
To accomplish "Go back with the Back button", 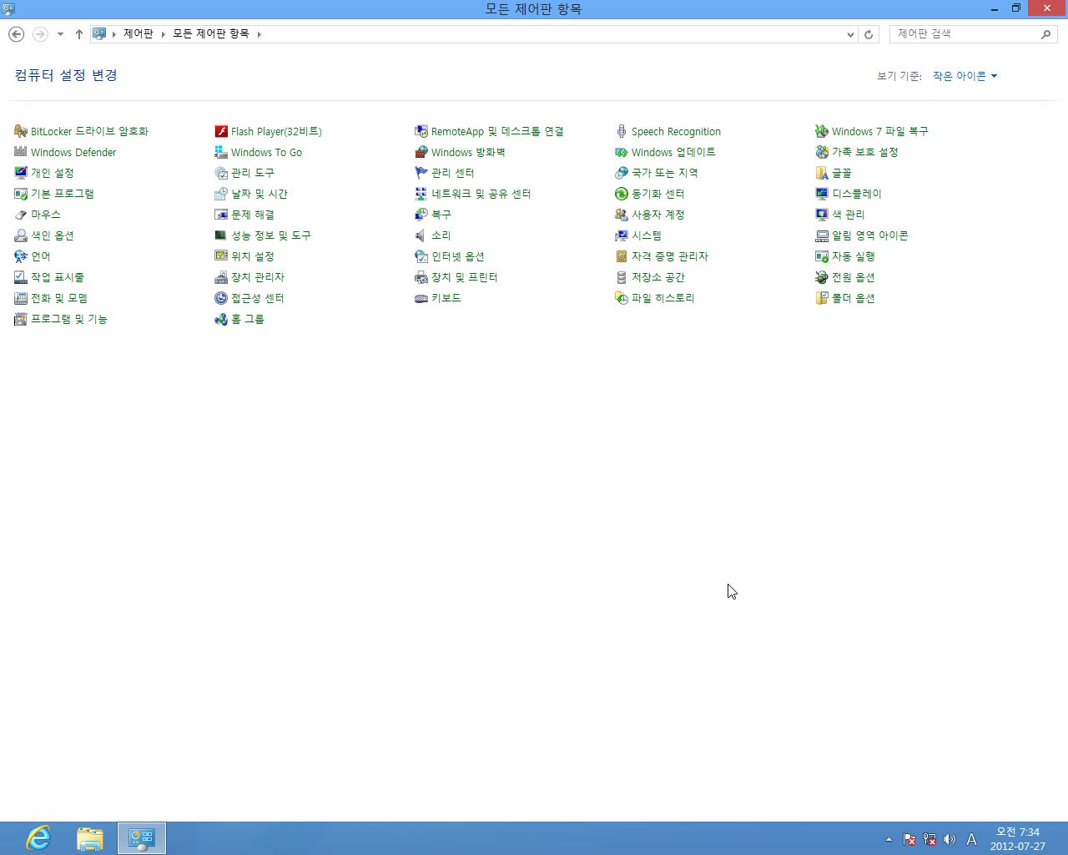I will click(x=16, y=34).
